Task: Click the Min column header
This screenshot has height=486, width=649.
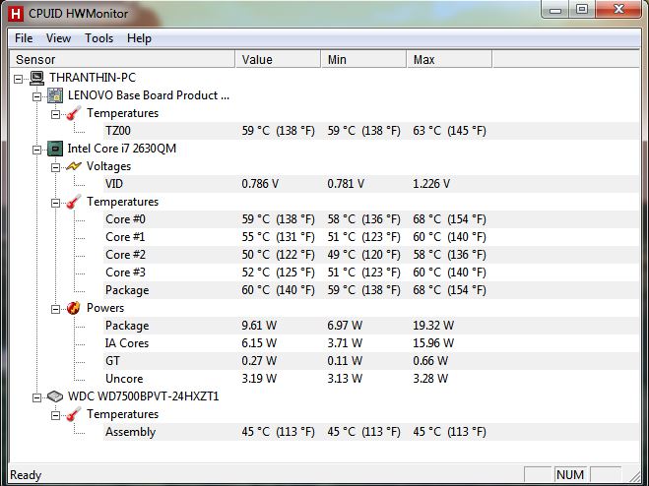Action: click(363, 60)
